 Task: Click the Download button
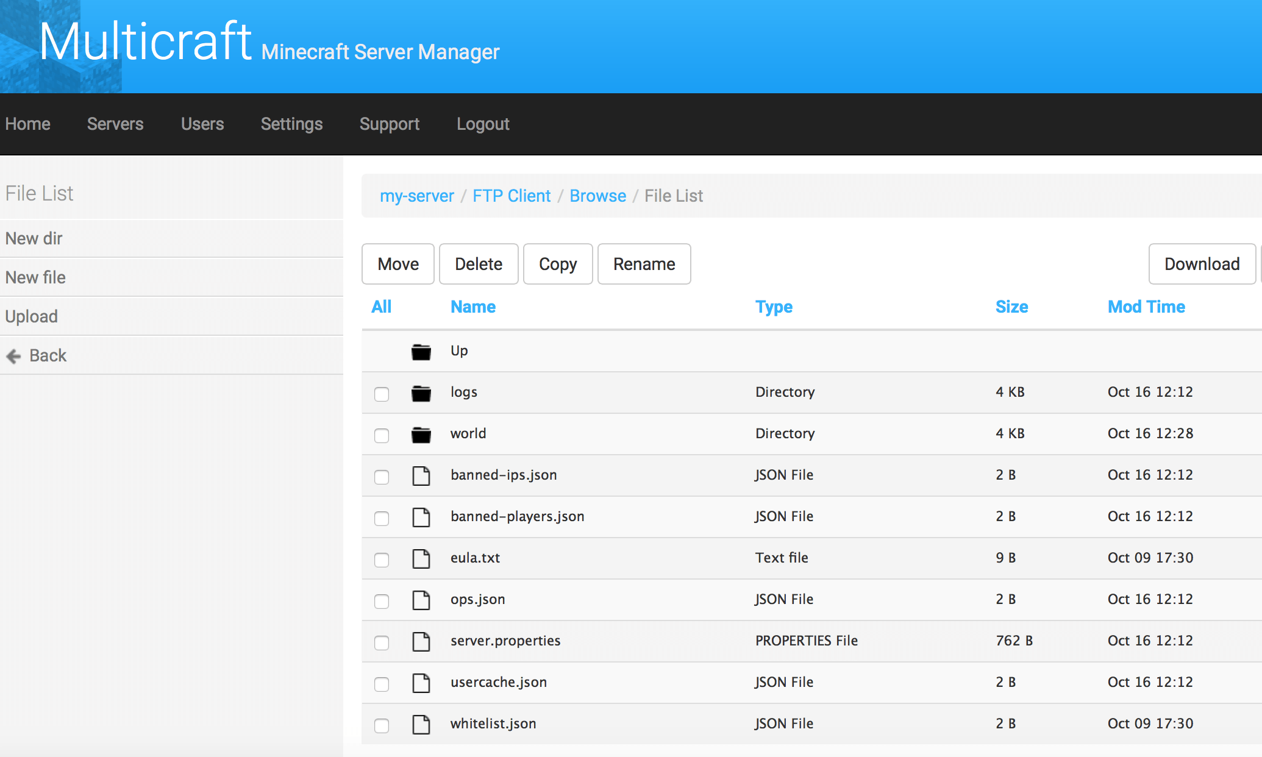(1202, 264)
